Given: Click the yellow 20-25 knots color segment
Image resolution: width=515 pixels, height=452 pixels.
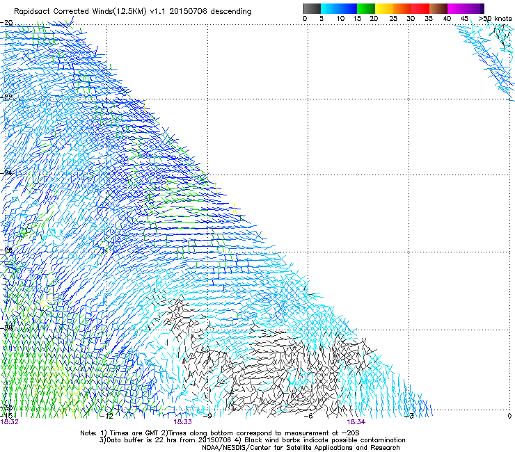Looking at the screenshot, I should pos(384,8).
